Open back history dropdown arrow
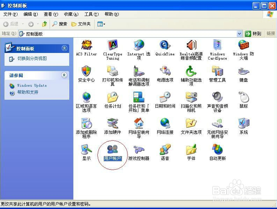 point(23,24)
